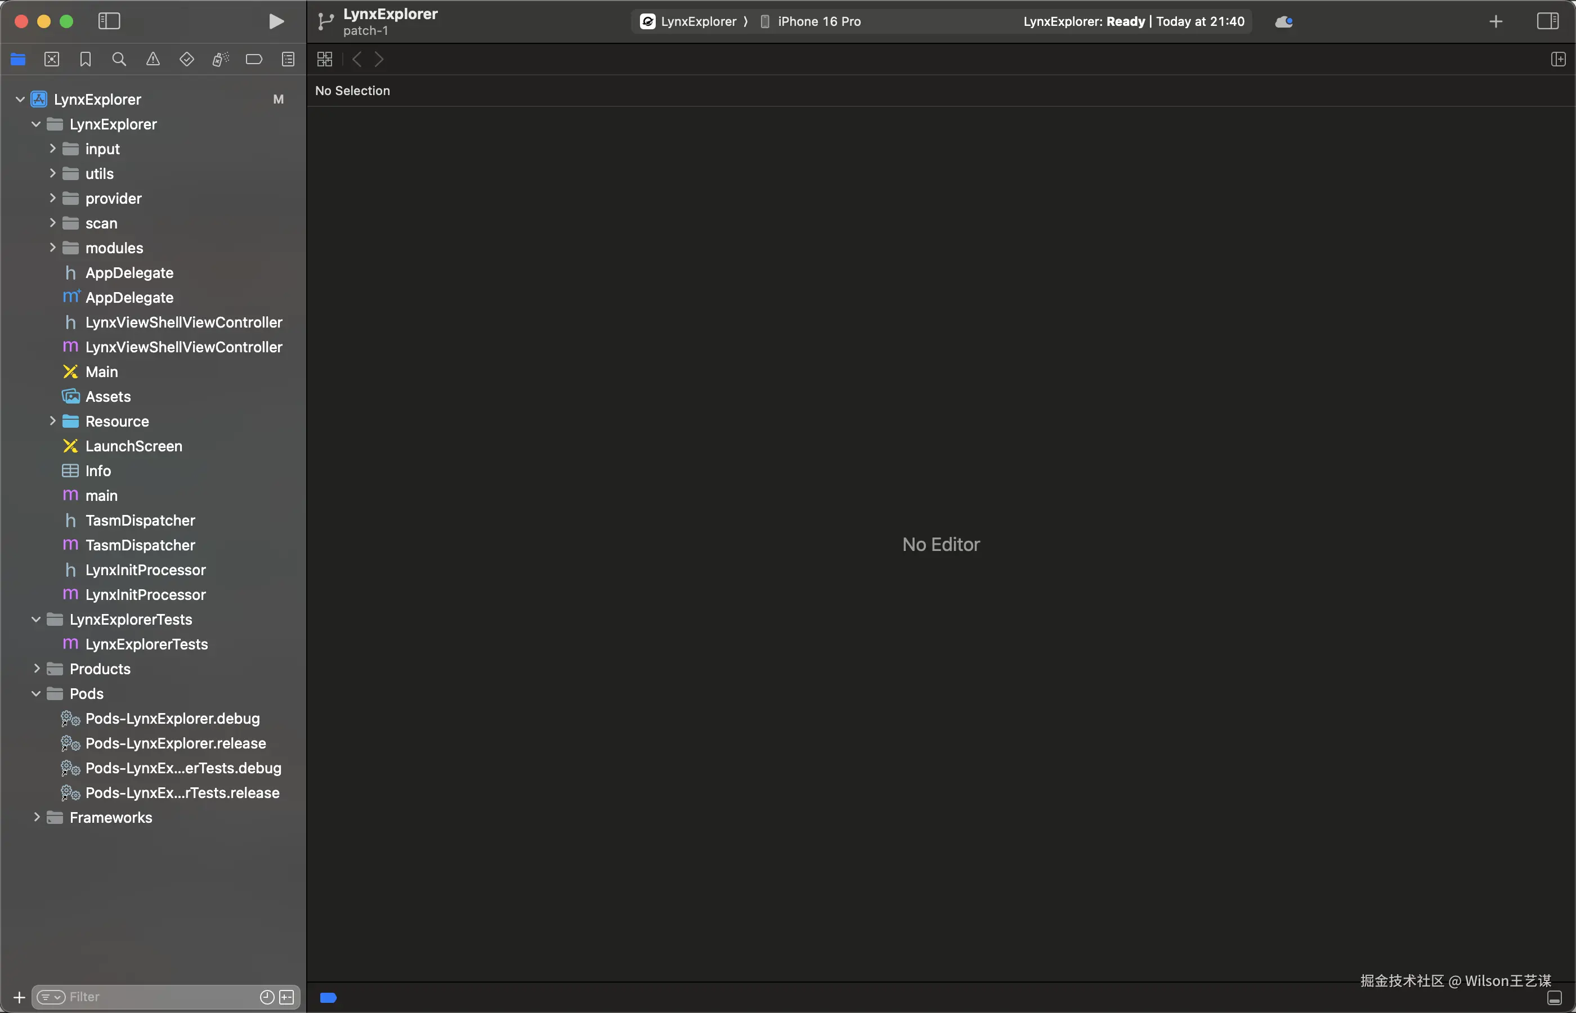Click the navigator Filter field

pyautogui.click(x=164, y=997)
